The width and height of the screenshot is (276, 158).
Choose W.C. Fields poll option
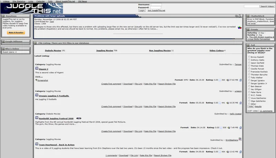point(249,95)
